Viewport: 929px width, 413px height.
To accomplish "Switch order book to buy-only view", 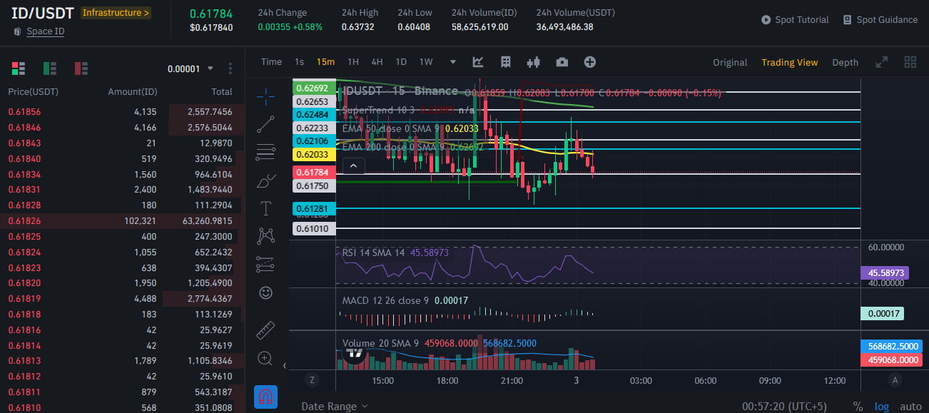I will pos(49,68).
